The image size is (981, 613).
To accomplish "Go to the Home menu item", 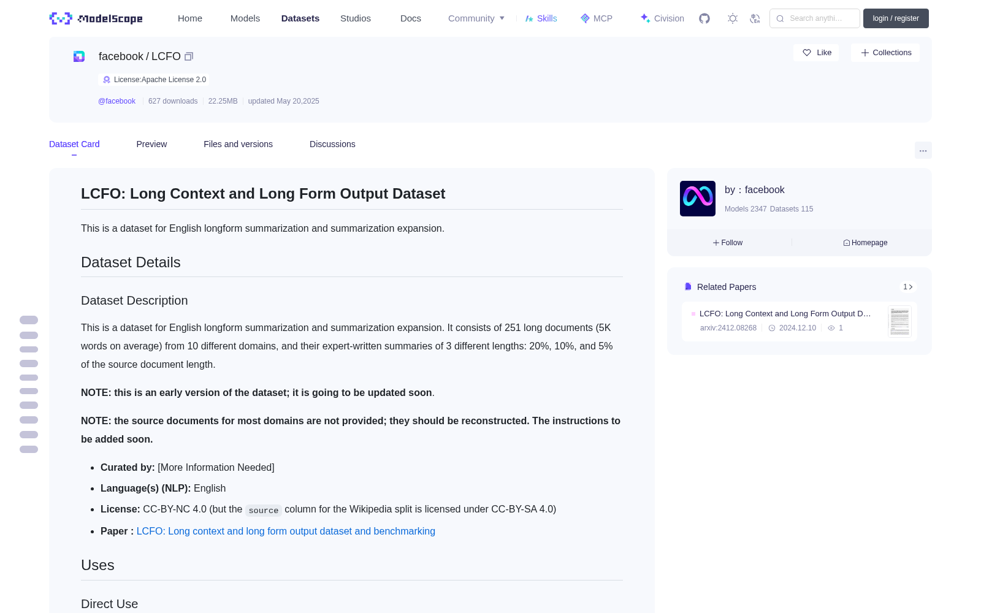I will tap(190, 18).
